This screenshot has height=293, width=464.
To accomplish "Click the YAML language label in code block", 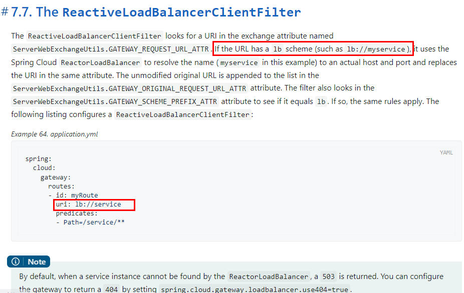I will tap(446, 152).
